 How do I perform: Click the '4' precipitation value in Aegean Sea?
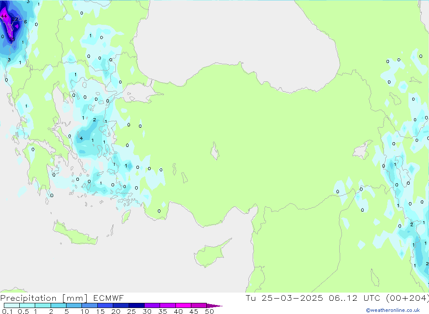point(81,138)
